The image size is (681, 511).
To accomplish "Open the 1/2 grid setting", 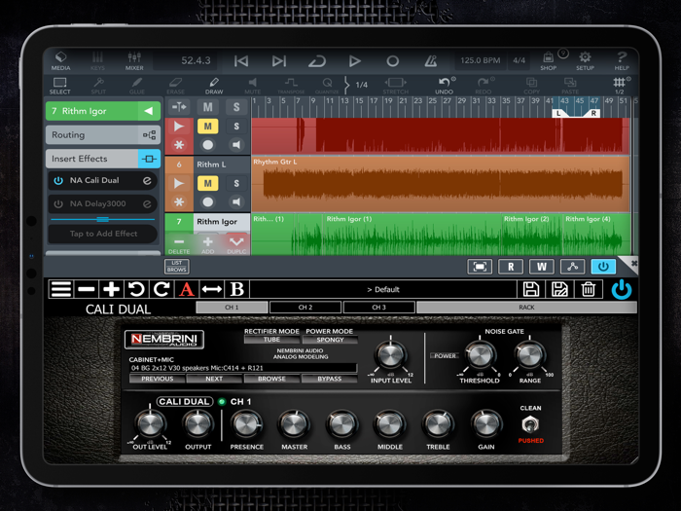I will pos(620,86).
